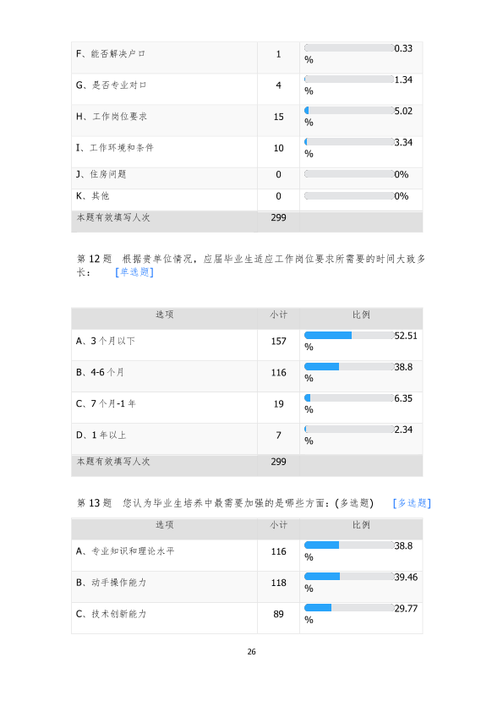Viewport: 503px width, 712px height.
Task: Select row B、动手操作能力
Action: [x=247, y=587]
